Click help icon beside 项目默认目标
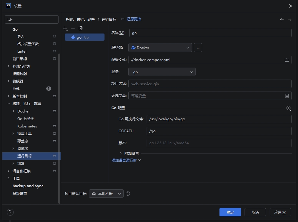The image size is (298, 222). pos(128,194)
